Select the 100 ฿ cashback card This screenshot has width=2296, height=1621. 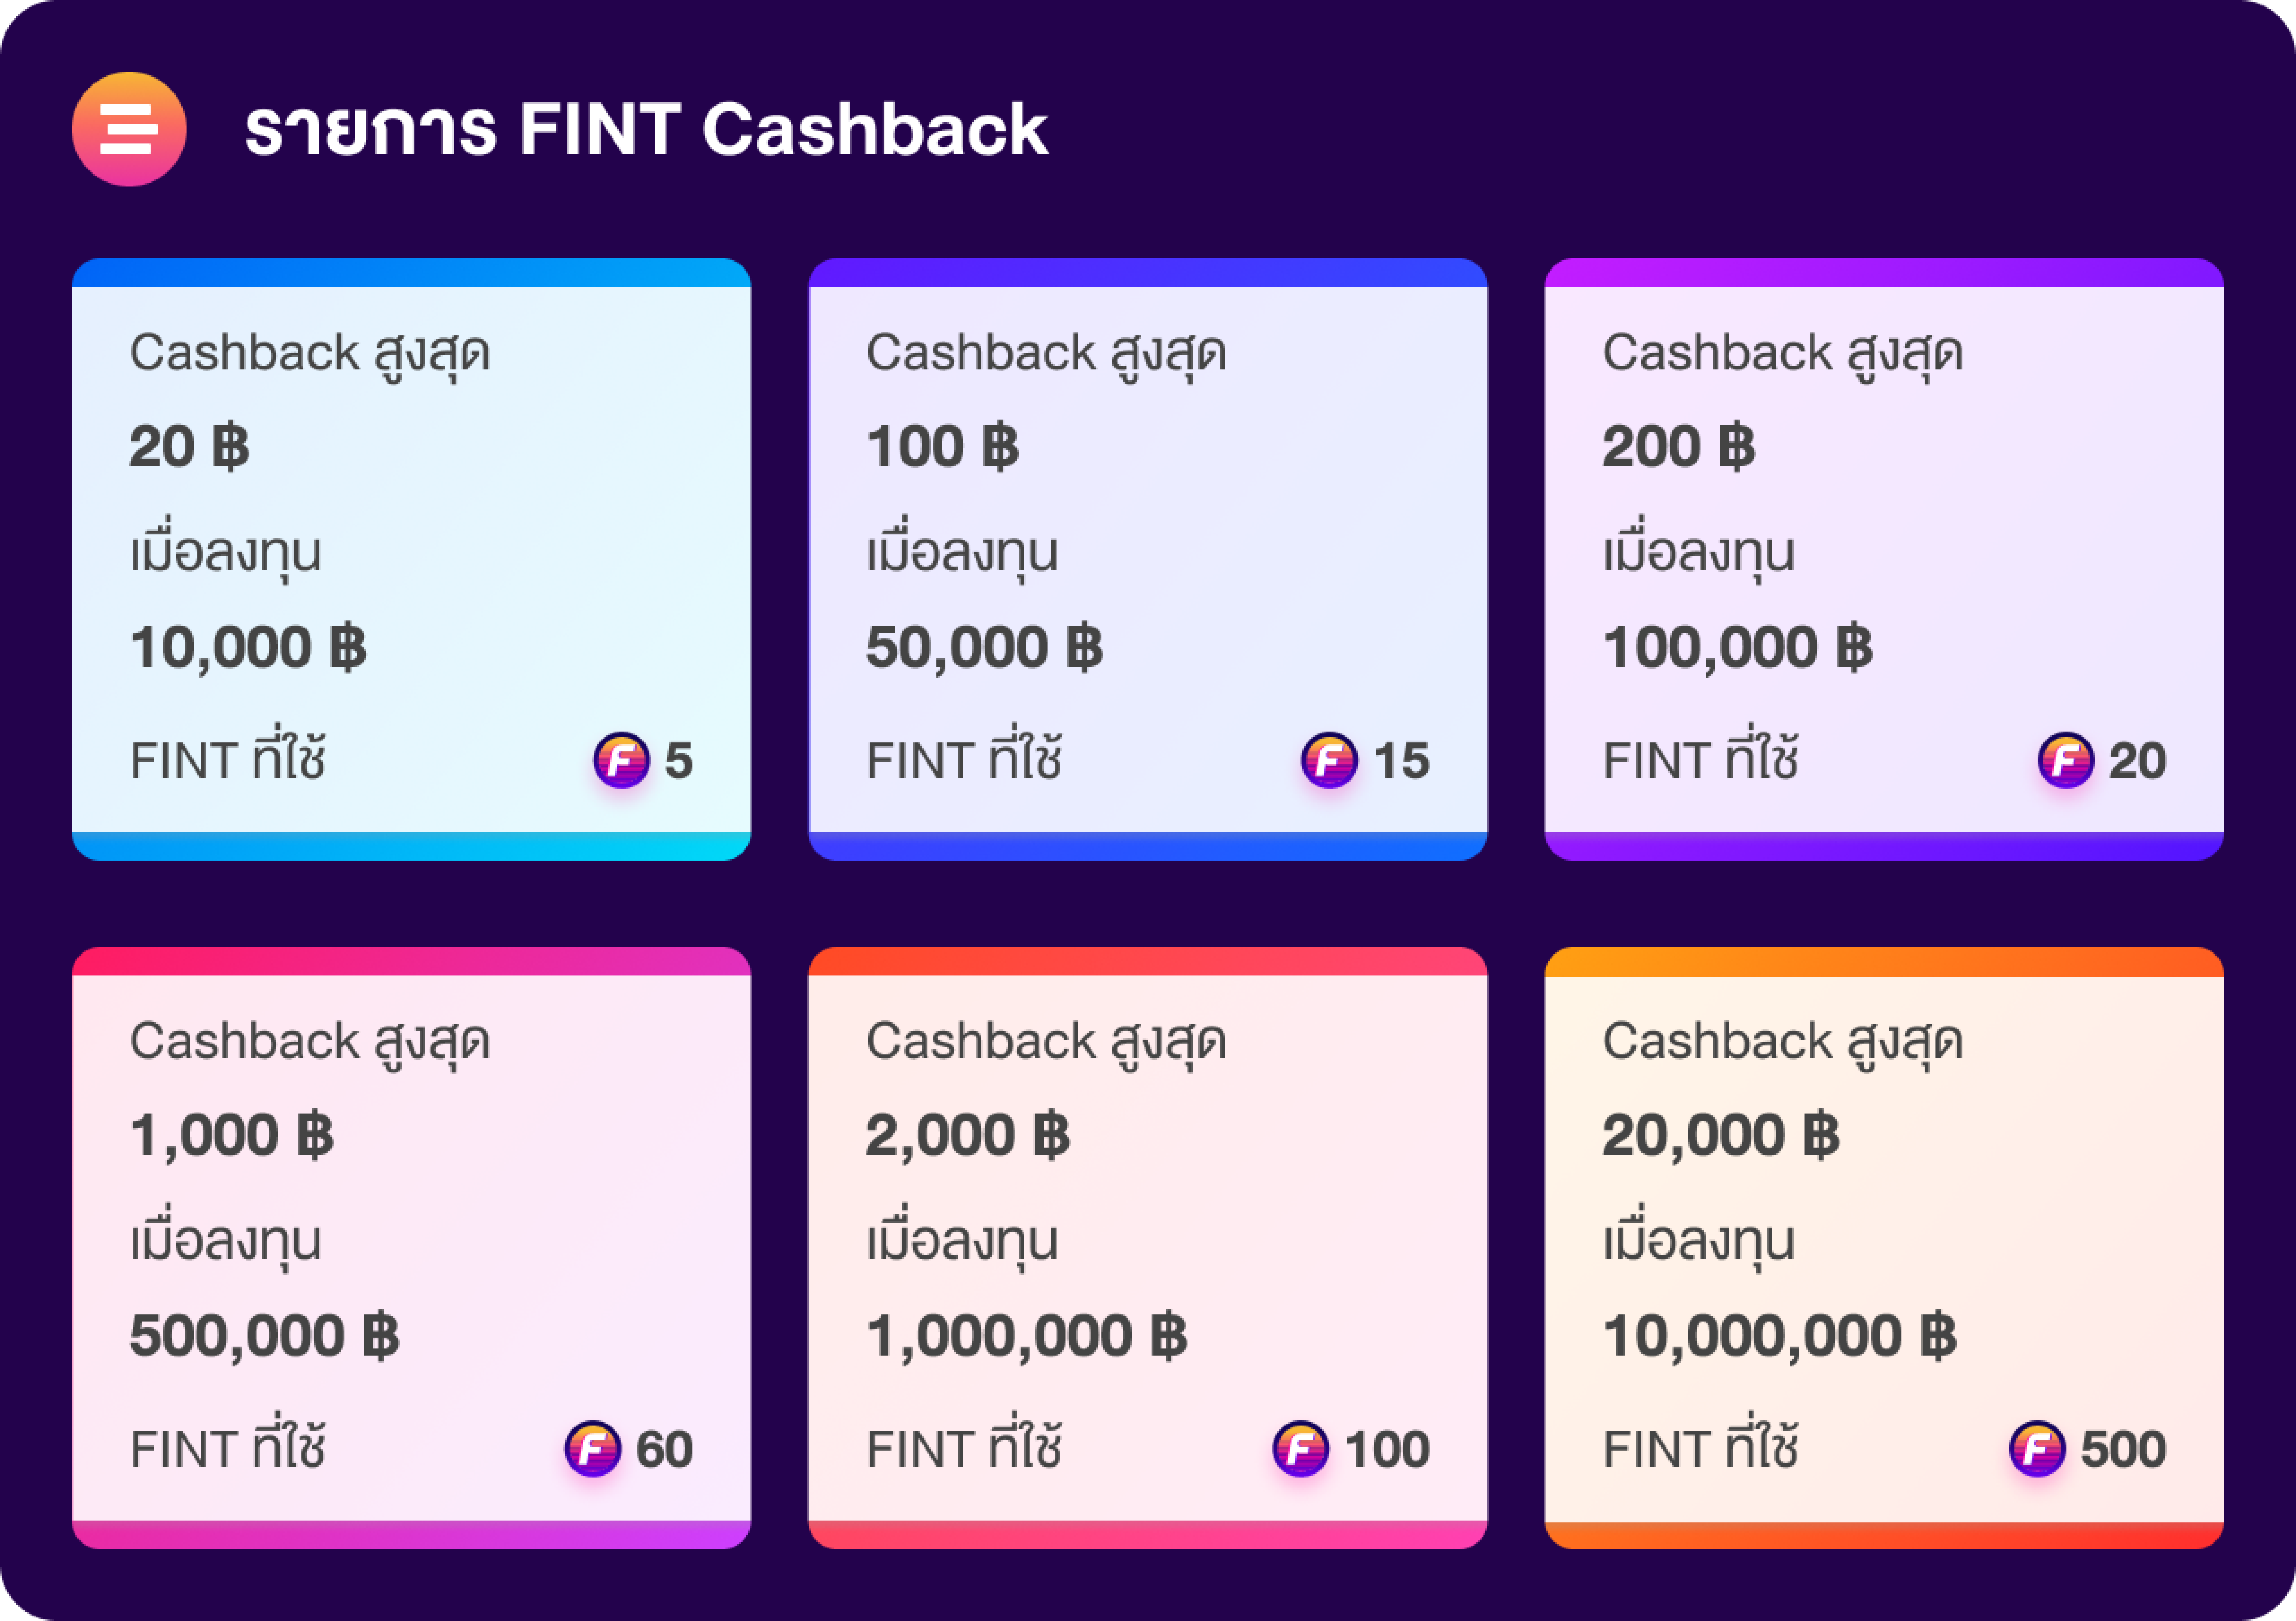tap(1148, 559)
